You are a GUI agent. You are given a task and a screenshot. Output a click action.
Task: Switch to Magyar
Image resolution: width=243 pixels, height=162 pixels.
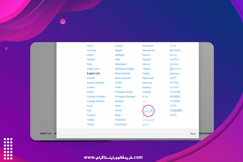pos(119,50)
